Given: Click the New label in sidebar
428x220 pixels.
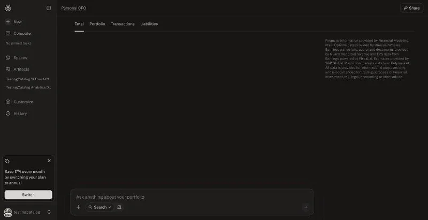Looking at the screenshot, I should [18, 22].
